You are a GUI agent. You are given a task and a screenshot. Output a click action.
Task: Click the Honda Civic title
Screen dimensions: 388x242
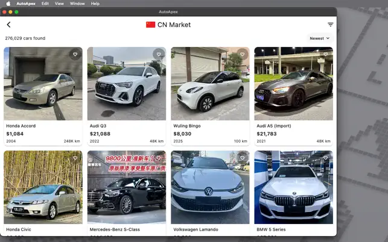(x=19, y=229)
